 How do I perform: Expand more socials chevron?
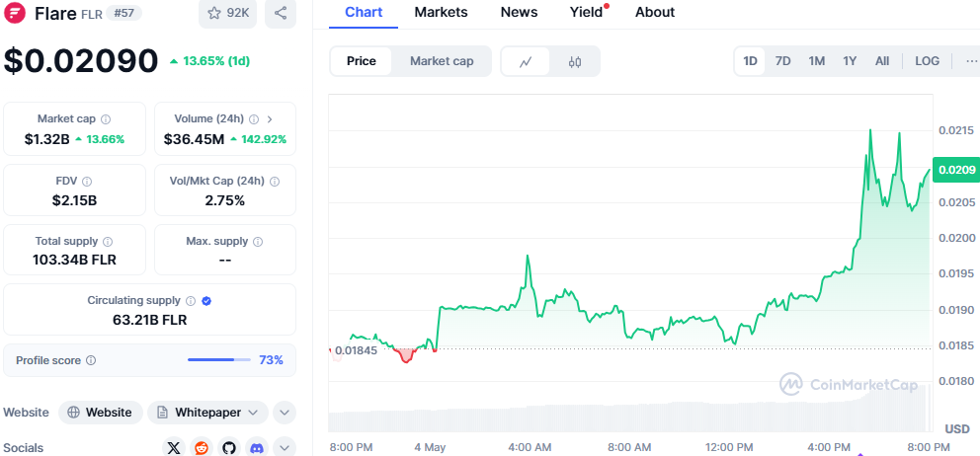[284, 448]
